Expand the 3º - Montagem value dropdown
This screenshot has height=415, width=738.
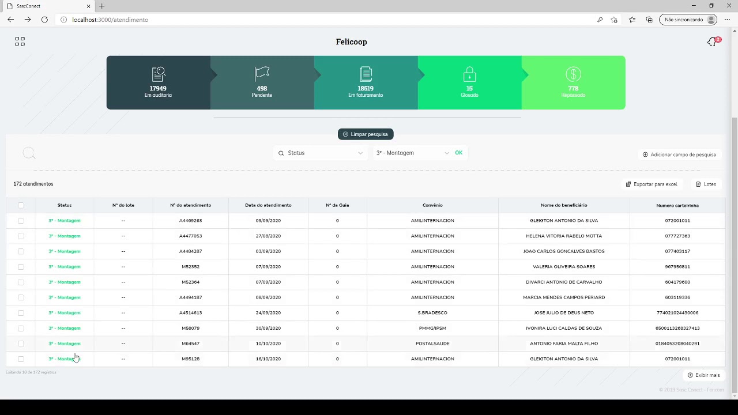click(x=412, y=153)
